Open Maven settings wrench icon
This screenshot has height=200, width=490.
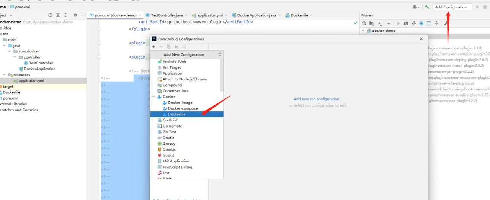(446, 23)
